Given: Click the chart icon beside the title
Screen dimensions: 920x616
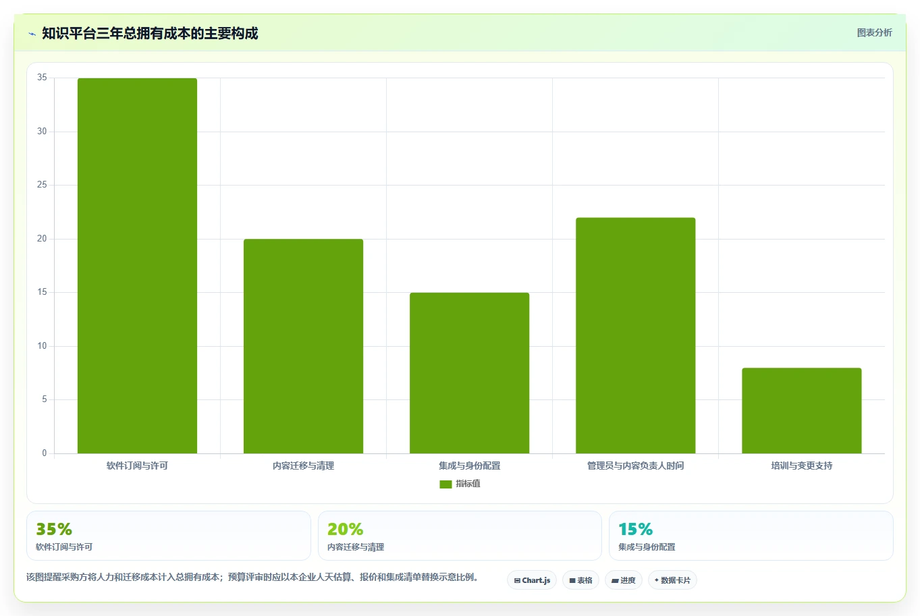Looking at the screenshot, I should pyautogui.click(x=32, y=34).
